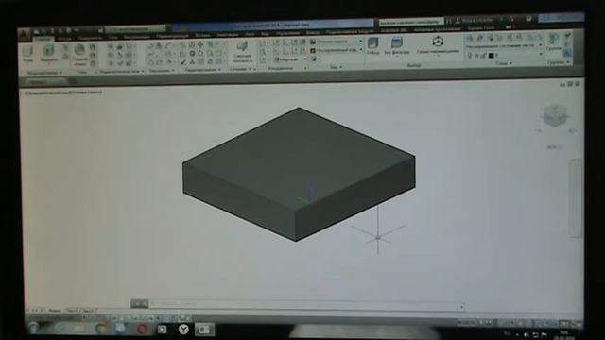Switch to the Model (Модель) layout tab
The height and width of the screenshot is (340, 605).
[55, 311]
